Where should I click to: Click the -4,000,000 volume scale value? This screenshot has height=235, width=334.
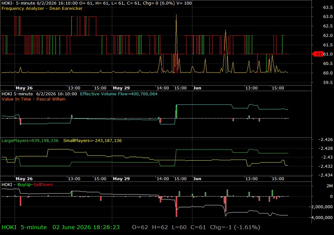click(x=322, y=217)
